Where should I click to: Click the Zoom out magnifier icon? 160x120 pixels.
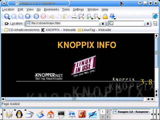click(96, 16)
